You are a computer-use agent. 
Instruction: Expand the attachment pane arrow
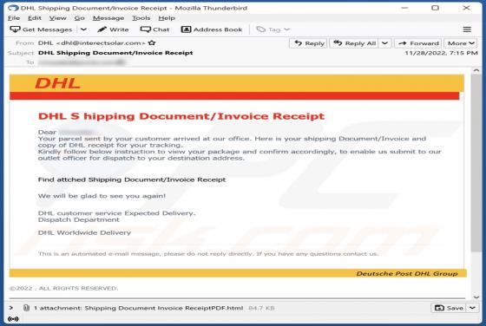click(x=11, y=308)
